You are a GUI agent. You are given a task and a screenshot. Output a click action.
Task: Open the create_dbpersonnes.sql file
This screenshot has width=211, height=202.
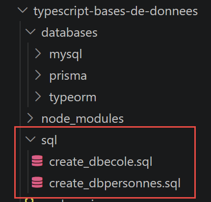click(x=115, y=183)
